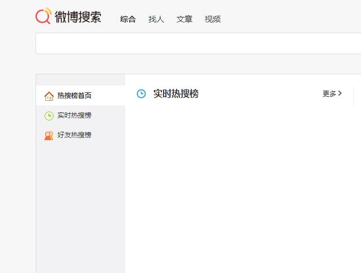Viewport: 361px width, 273px height.
Task: Switch to the 综合 tab
Action: [128, 19]
